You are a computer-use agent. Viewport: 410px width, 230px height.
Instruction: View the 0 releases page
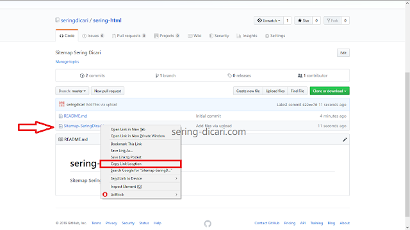[x=239, y=75]
